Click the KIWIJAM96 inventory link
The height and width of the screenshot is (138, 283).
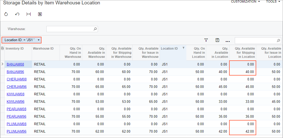point(15,102)
